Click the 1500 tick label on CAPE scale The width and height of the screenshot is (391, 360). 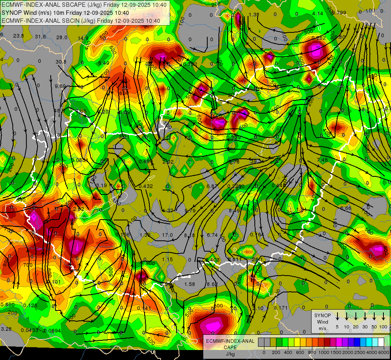[336, 352]
